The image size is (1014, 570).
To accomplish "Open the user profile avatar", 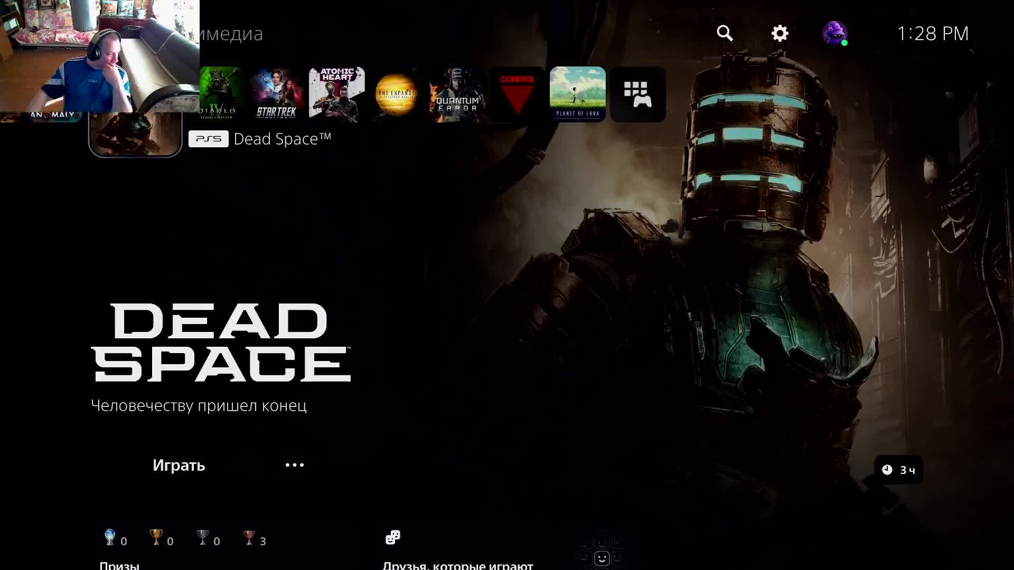I will [x=834, y=33].
